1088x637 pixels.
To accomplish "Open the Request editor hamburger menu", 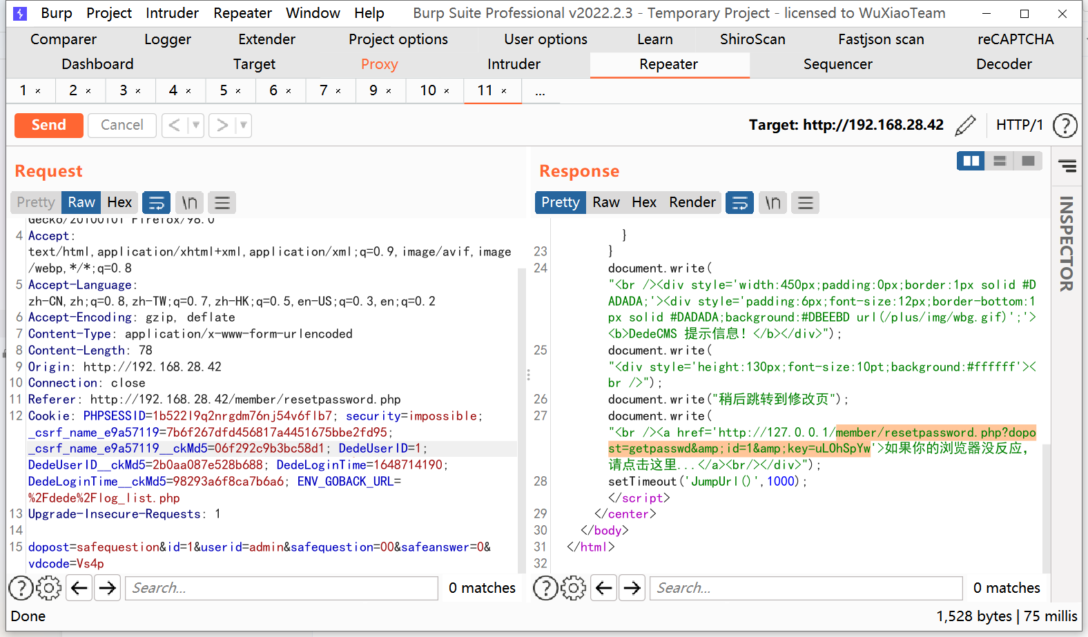I will (222, 202).
